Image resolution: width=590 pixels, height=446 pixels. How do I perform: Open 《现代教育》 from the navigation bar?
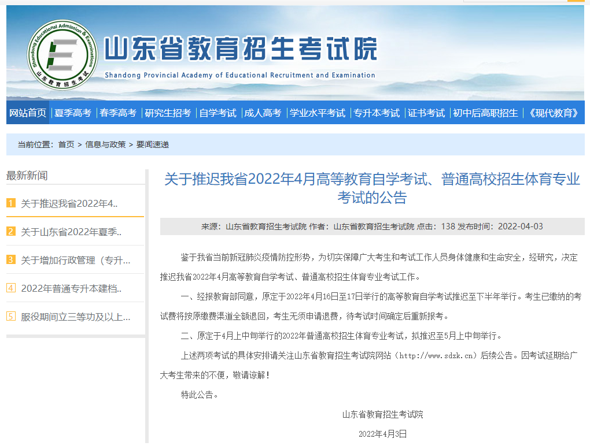(x=554, y=113)
